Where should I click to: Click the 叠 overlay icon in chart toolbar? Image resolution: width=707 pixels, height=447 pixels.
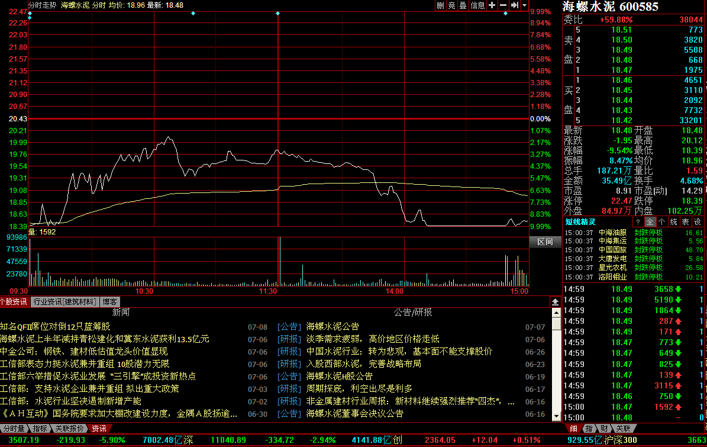463,5
